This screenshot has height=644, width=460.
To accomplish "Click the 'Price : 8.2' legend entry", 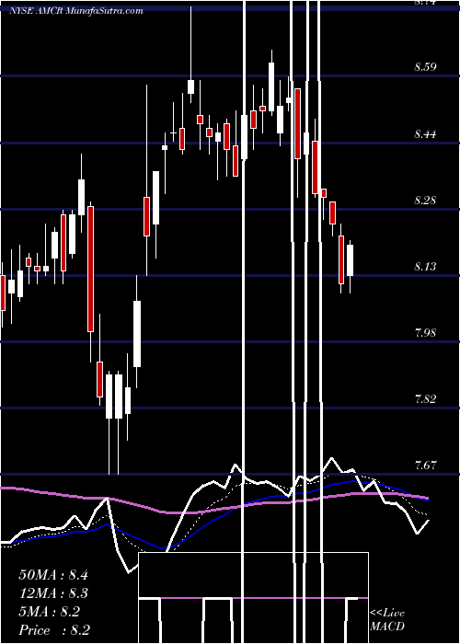I will click(54, 630).
